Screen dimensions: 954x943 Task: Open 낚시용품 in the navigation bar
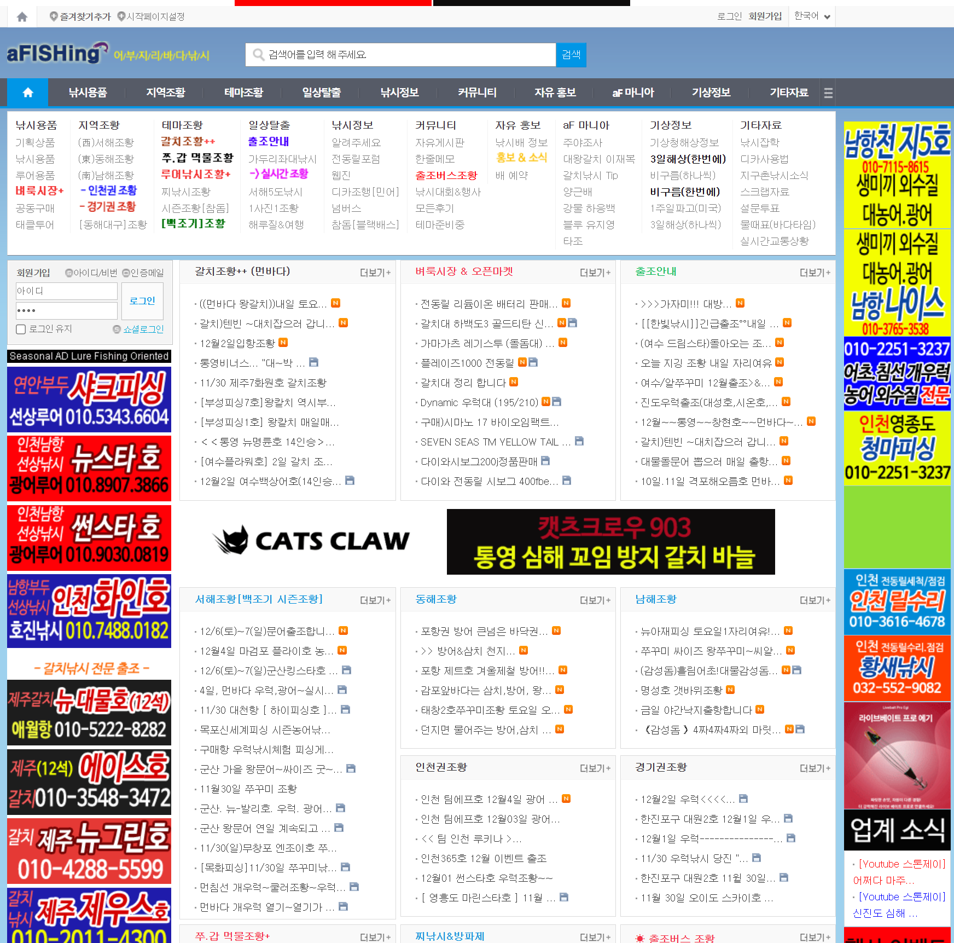point(88,92)
